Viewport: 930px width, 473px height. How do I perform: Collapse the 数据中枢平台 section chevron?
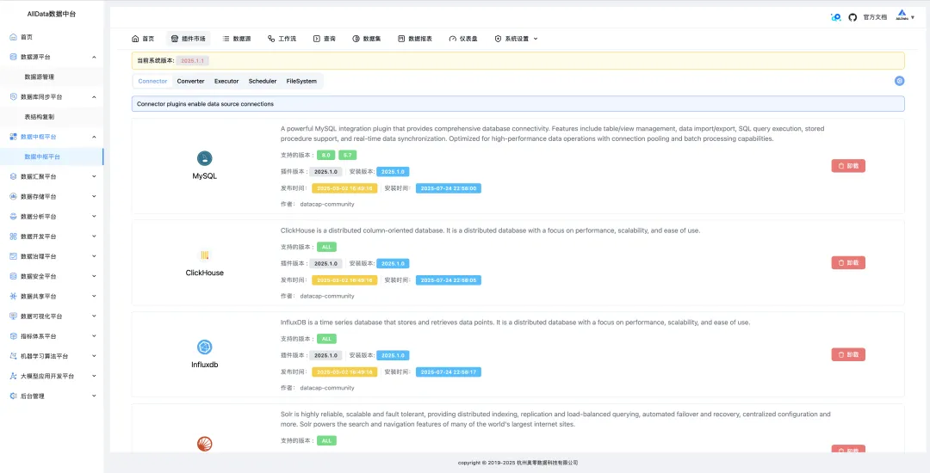coord(95,137)
